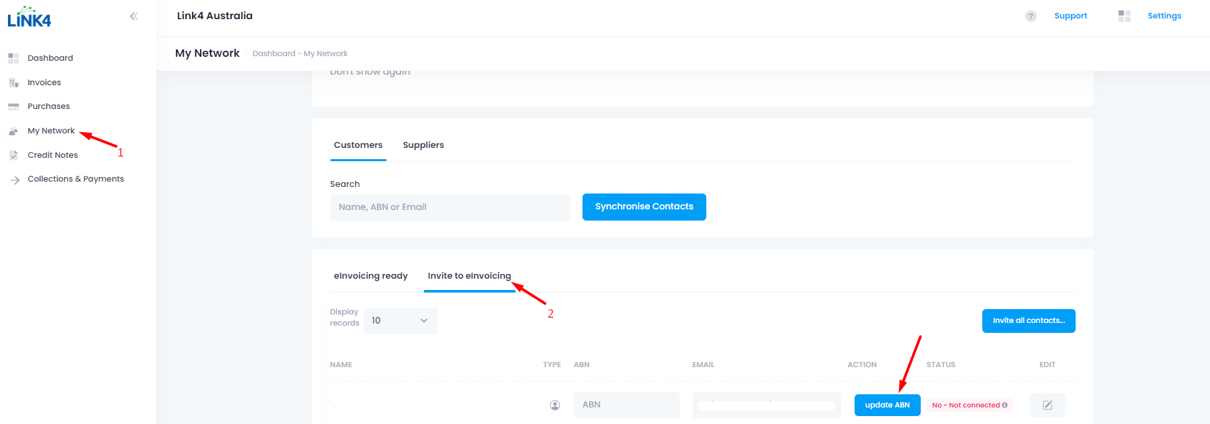The image size is (1210, 424).
Task: Click the ACTION column header
Action: [862, 365]
